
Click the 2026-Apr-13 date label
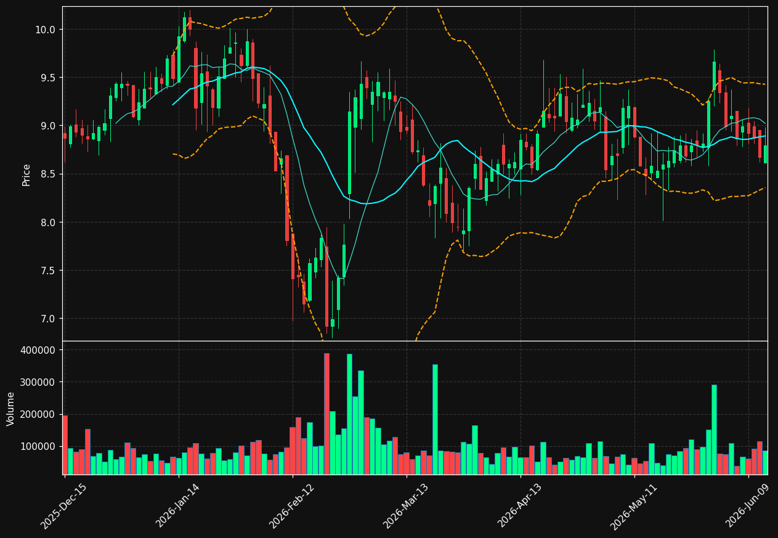(x=519, y=506)
